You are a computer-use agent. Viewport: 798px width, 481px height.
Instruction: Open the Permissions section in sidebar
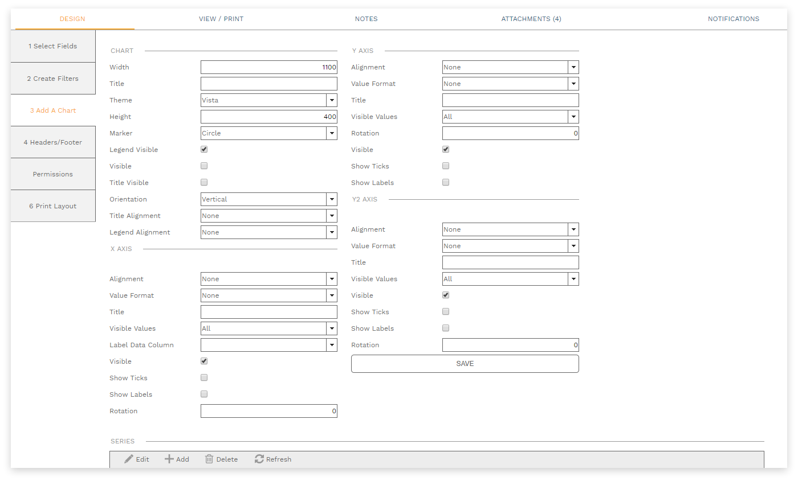(53, 174)
